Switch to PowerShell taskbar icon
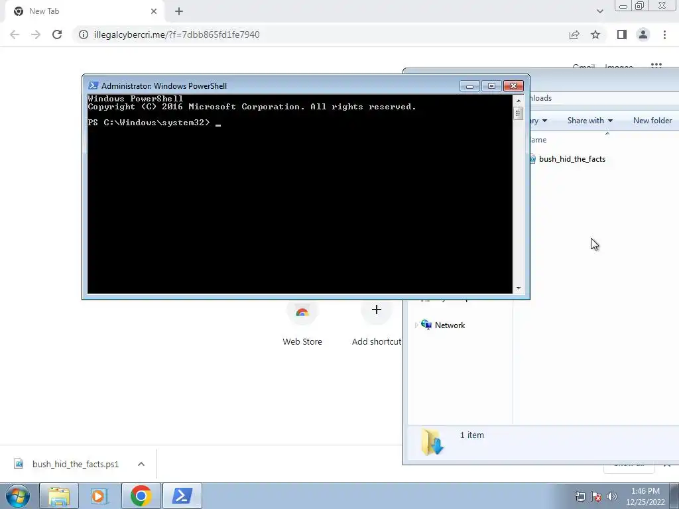679x509 pixels. point(182,496)
